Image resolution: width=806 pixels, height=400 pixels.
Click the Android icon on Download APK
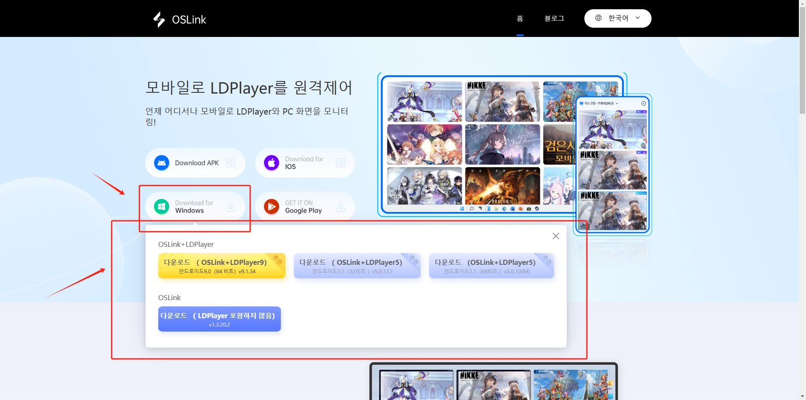point(162,163)
